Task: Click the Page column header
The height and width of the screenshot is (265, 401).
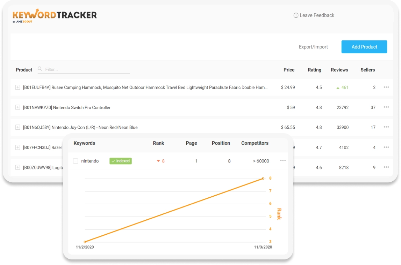Action: [191, 143]
